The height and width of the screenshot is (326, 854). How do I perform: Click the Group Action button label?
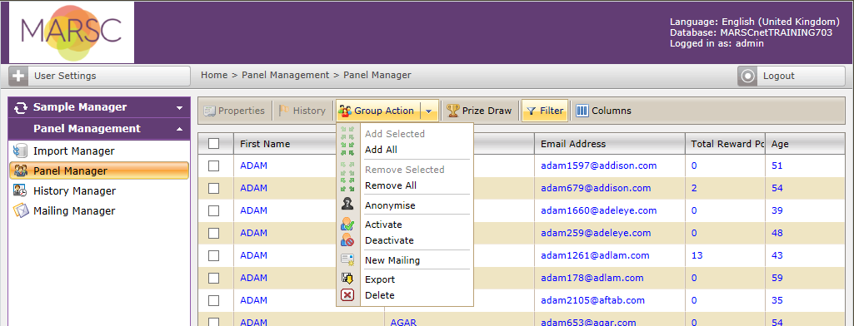click(384, 111)
